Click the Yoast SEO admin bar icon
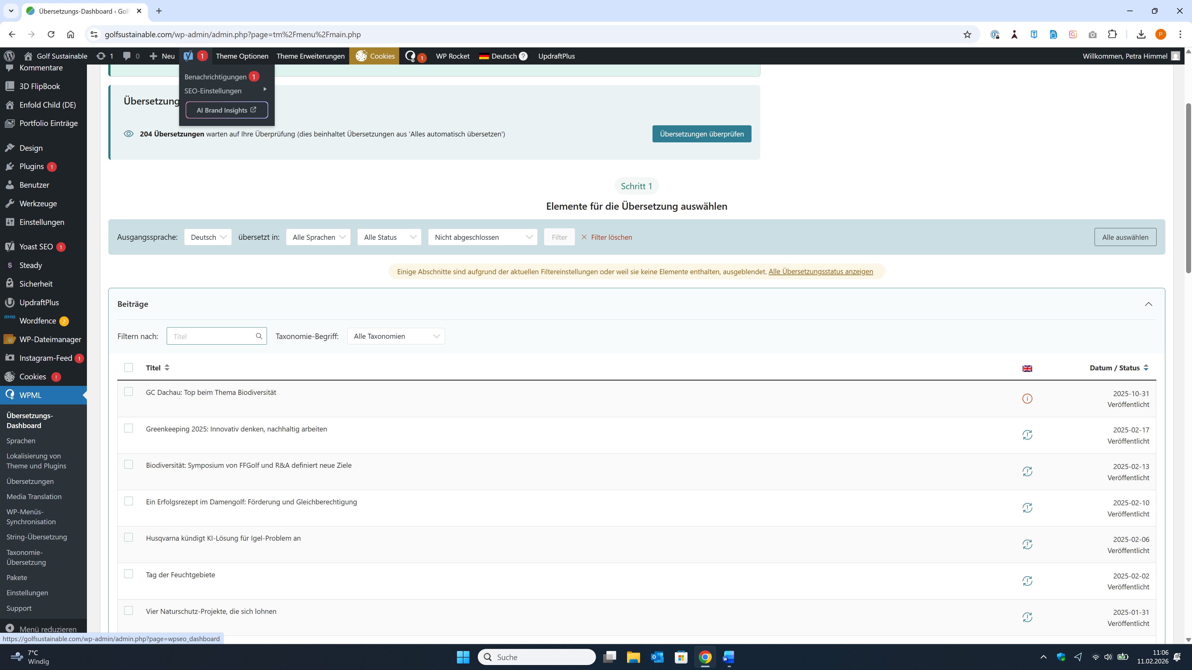1192x670 pixels. [188, 56]
